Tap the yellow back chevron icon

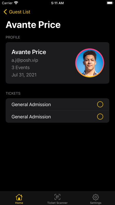(5, 12)
